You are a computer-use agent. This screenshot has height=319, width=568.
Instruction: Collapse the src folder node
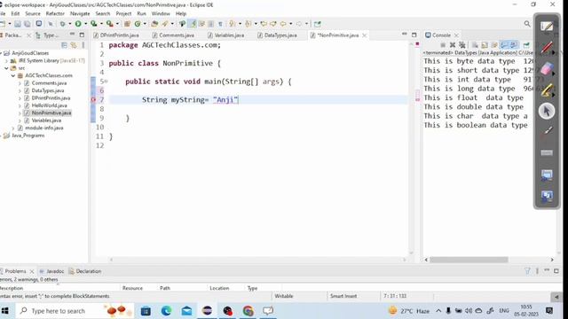click(6, 68)
